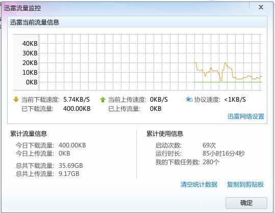Click the 5.74KB/S download speed value
The height and width of the screenshot is (213, 275).
(77, 100)
